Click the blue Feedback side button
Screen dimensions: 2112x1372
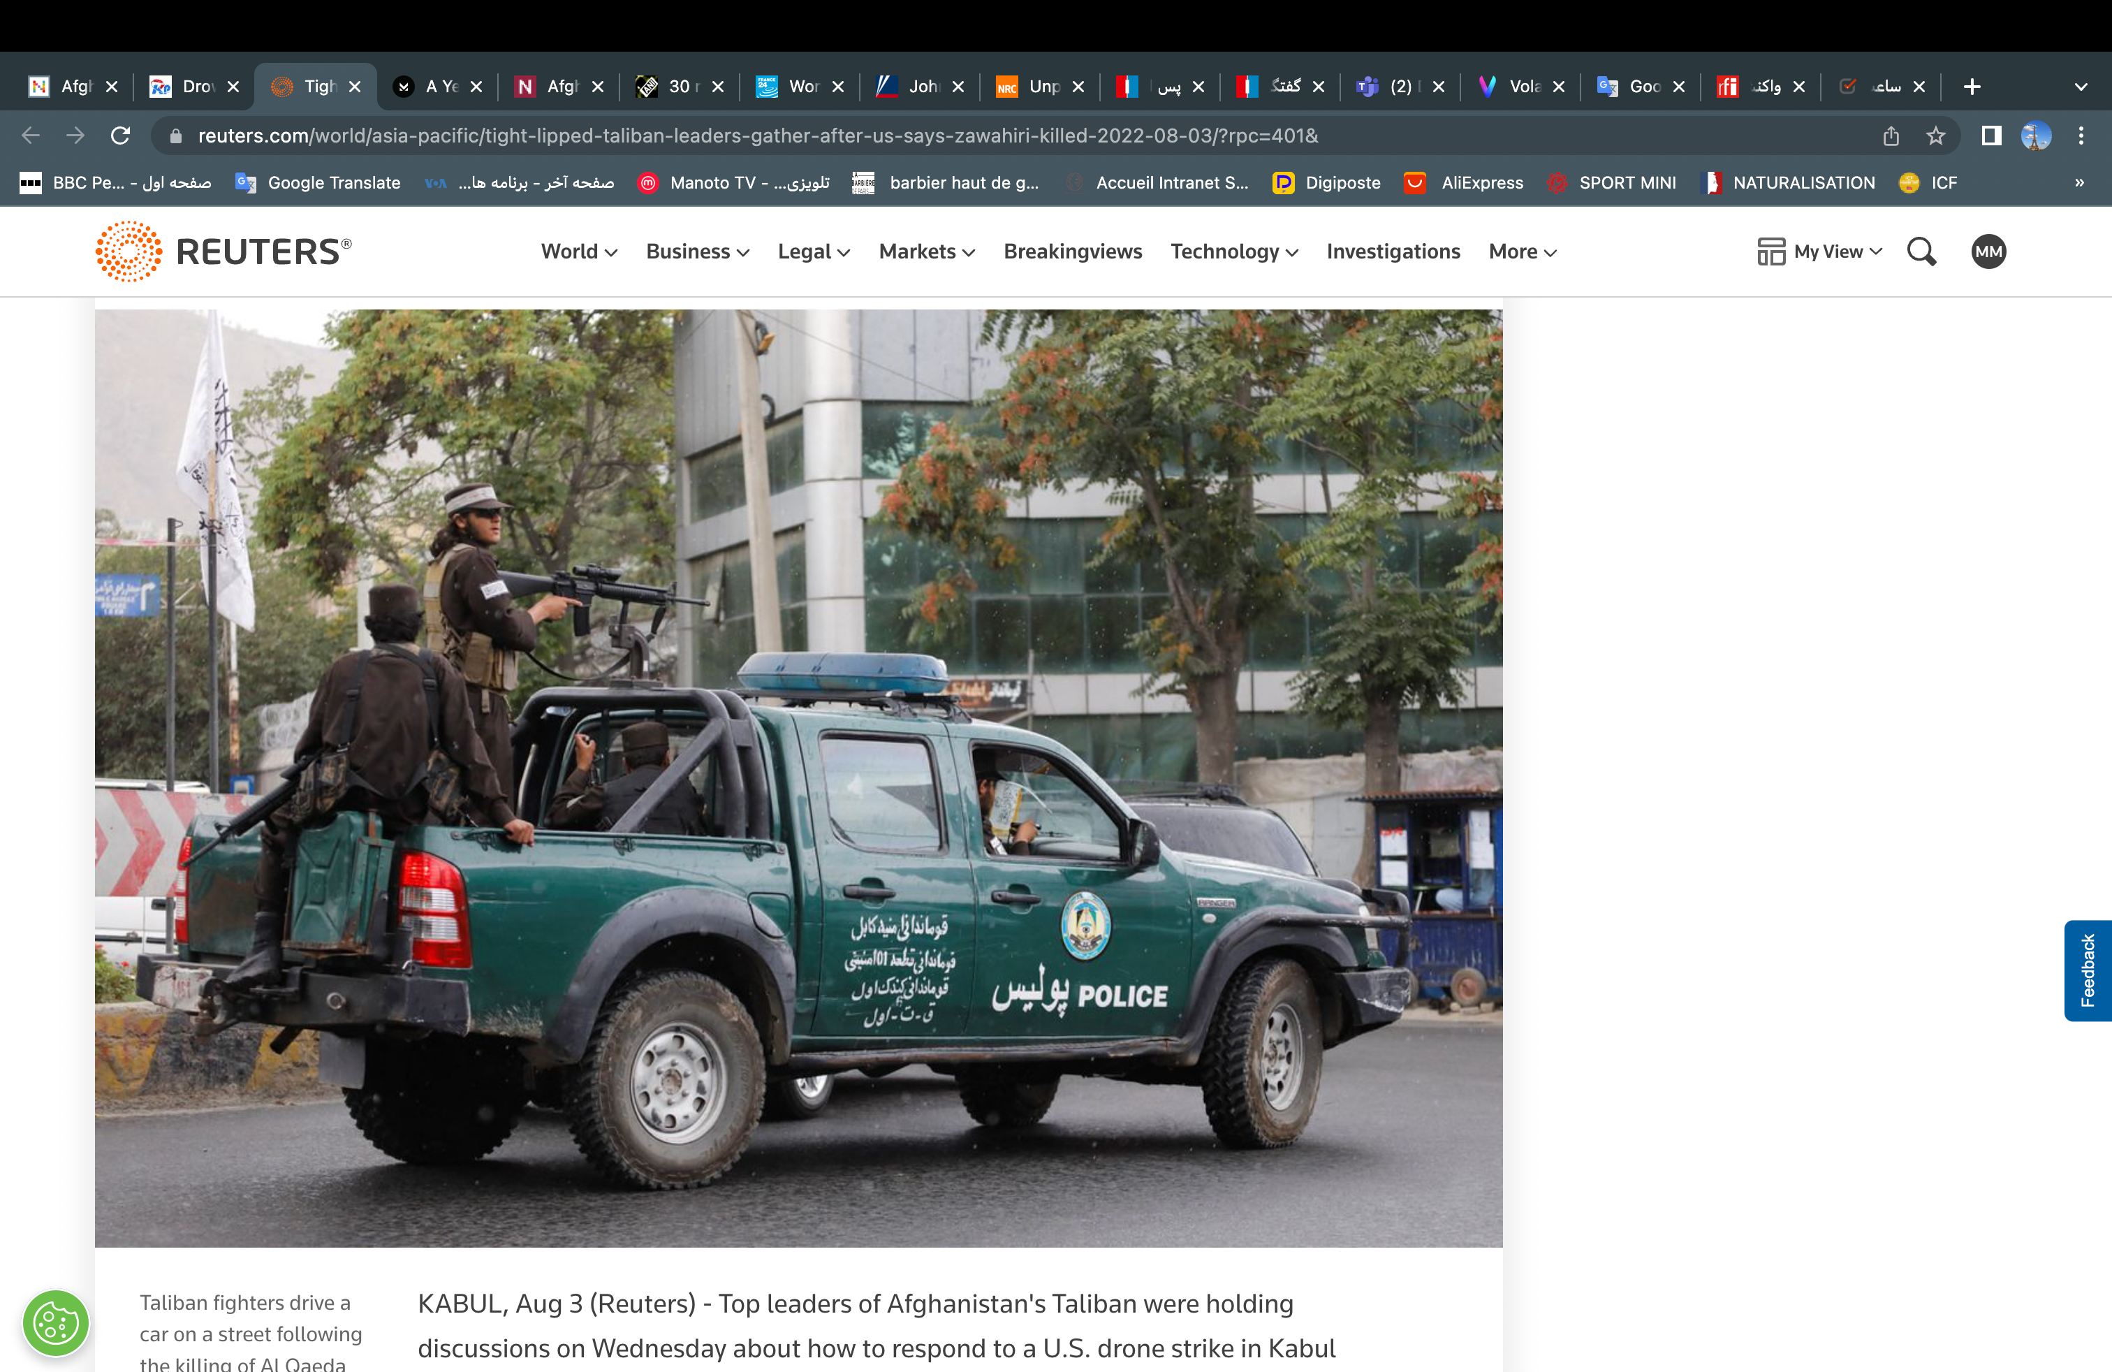pos(2087,970)
